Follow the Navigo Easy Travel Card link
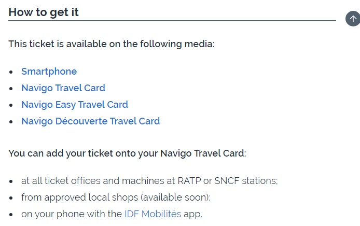Image resolution: width=360 pixels, height=226 pixels. pyautogui.click(x=75, y=105)
